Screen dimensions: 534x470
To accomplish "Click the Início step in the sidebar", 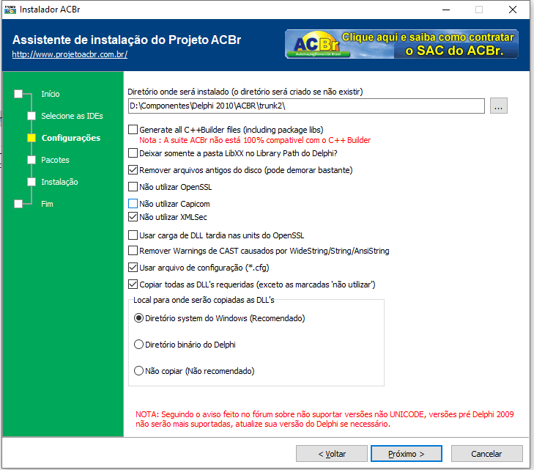I will tap(51, 94).
